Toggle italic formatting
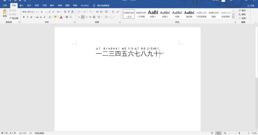The image size is (258, 135). coord(28,17)
